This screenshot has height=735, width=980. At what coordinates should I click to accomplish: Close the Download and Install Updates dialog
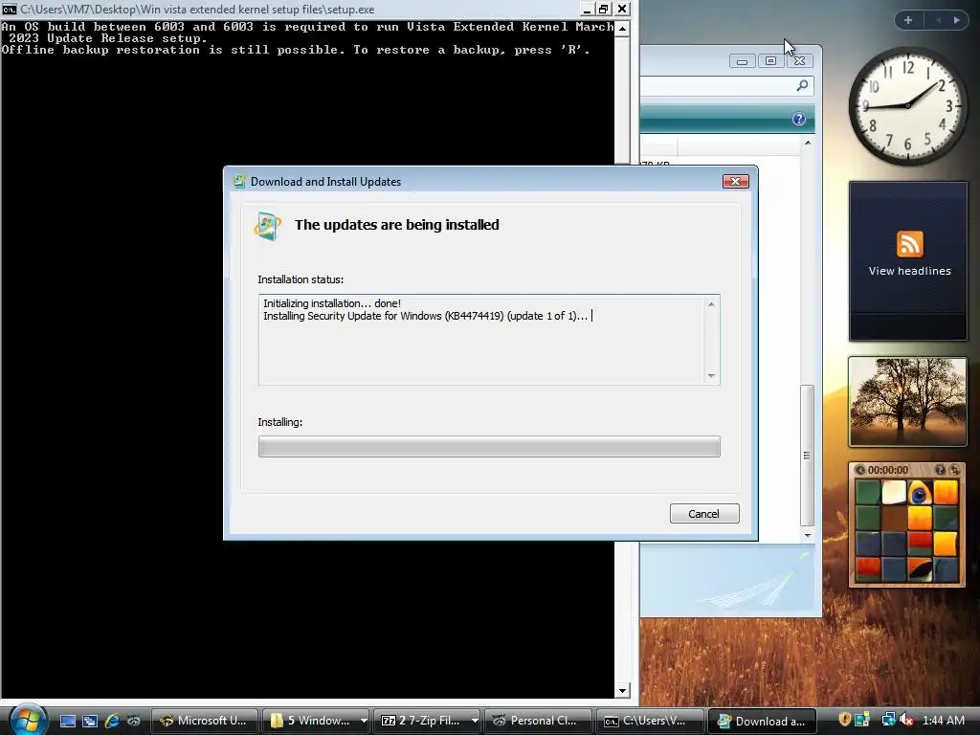735,181
